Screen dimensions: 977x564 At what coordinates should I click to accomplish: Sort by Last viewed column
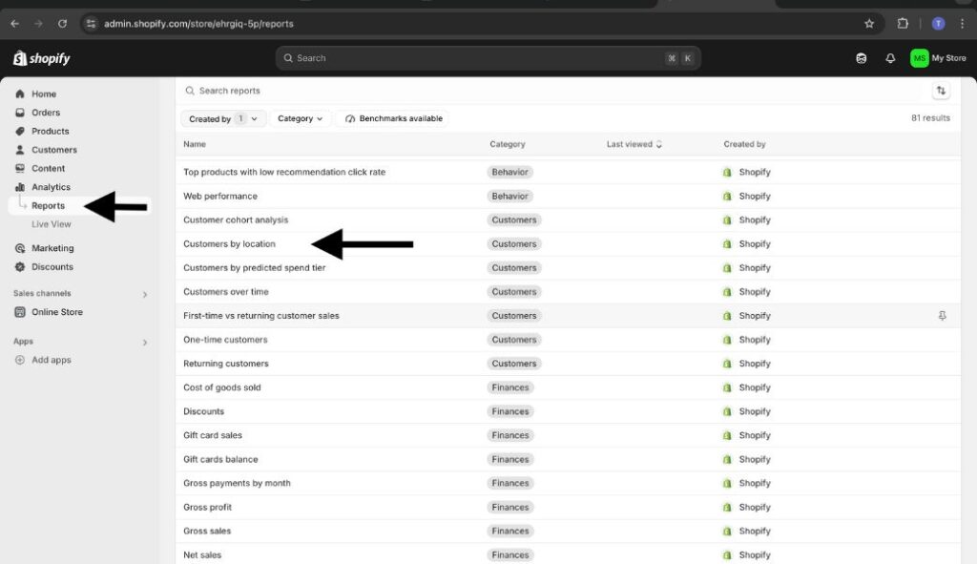pyautogui.click(x=634, y=145)
